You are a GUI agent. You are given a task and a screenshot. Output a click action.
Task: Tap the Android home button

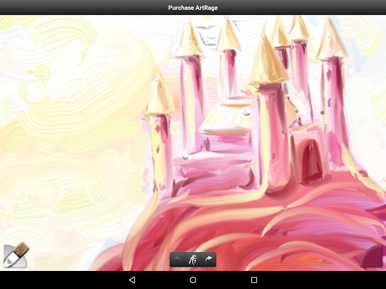point(193,280)
